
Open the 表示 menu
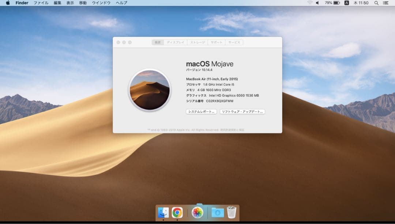coord(70,3)
